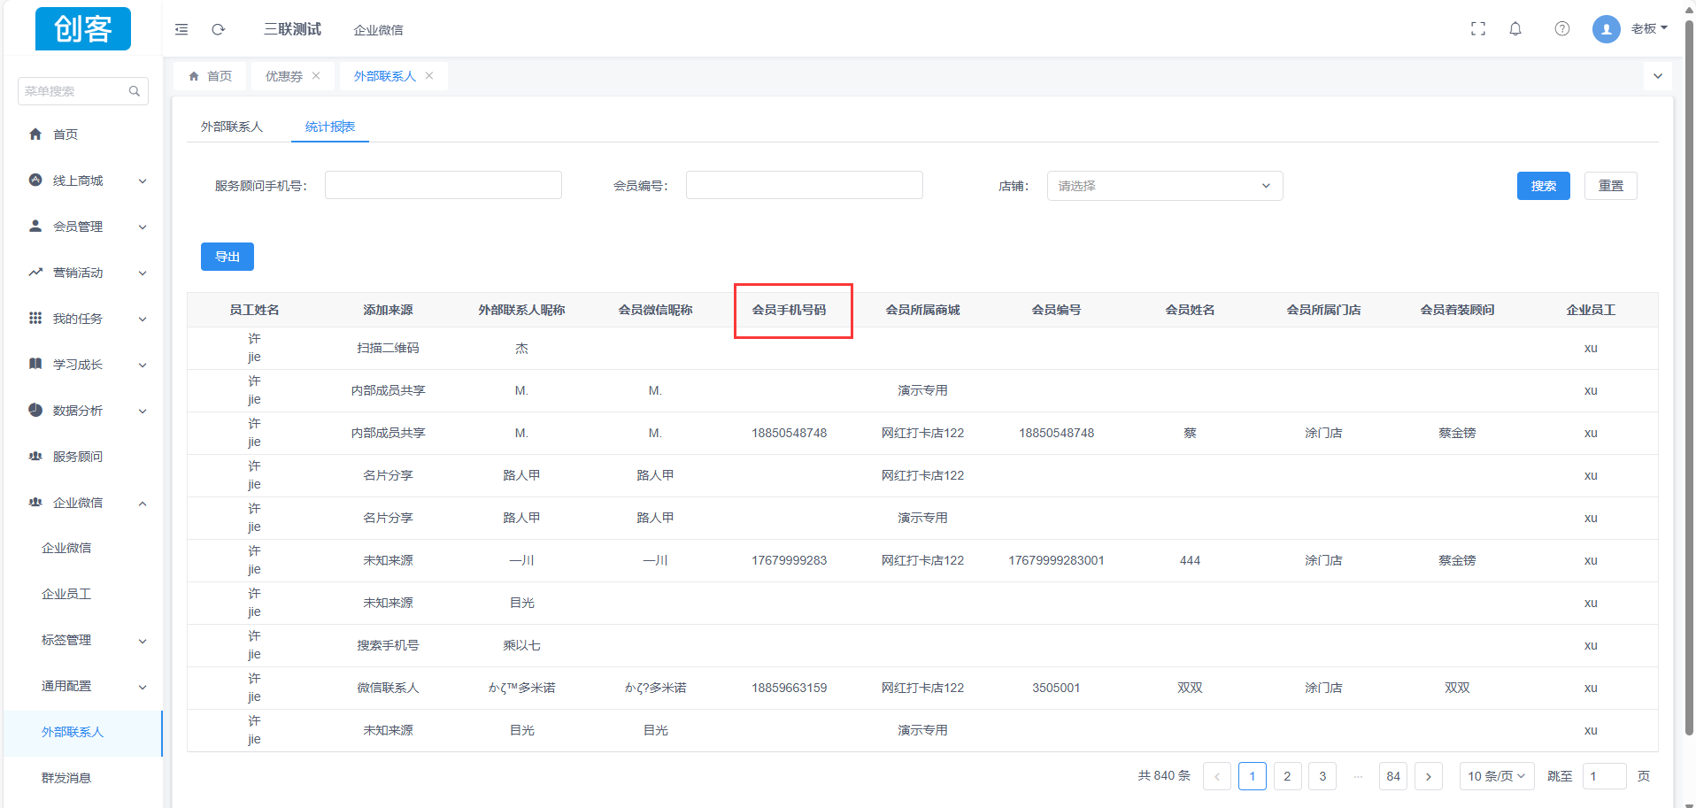This screenshot has width=1696, height=808.
Task: Expand the 数据分析 menu
Action: [83, 411]
